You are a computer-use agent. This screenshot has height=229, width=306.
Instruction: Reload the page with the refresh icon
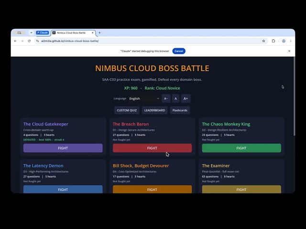tap(29, 41)
